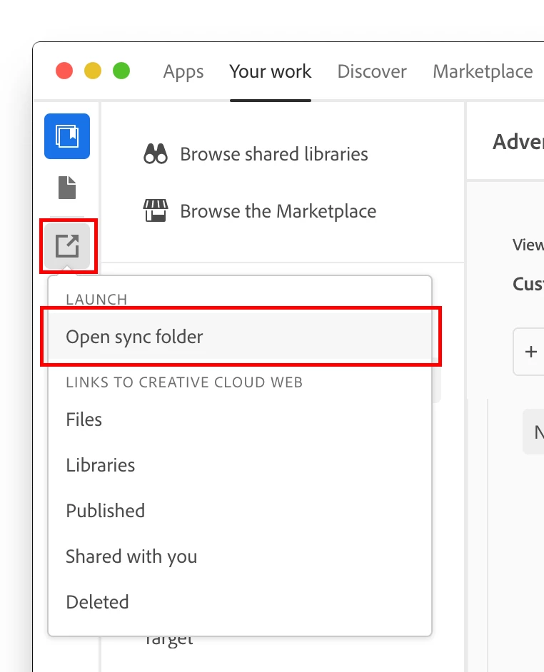Click the launch external link sidebar icon
544x672 pixels.
click(67, 246)
